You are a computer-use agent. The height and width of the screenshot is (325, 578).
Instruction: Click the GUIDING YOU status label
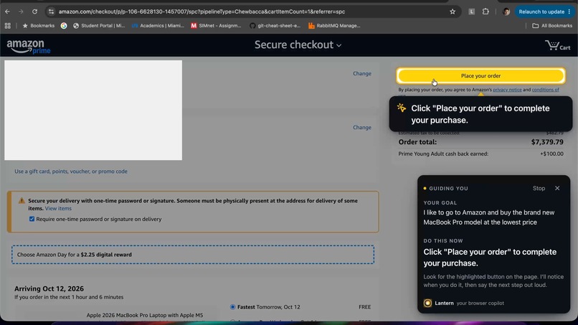click(448, 189)
